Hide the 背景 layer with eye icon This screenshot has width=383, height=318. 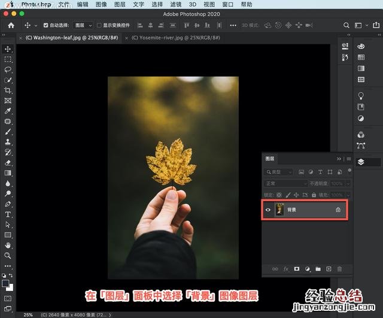[268, 210]
